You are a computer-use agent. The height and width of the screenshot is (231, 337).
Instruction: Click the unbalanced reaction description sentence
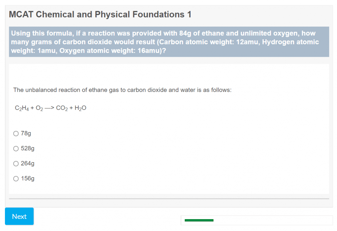pyautogui.click(x=122, y=90)
